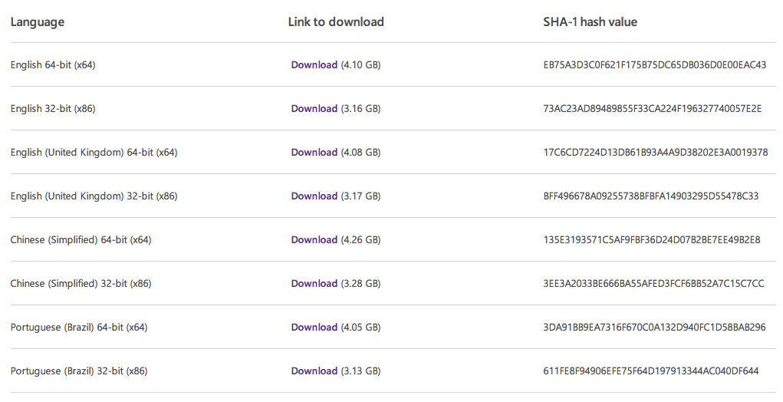Screen dimensions: 783x402
Task: Open Download link for UK English 32-bit
Action: [314, 196]
